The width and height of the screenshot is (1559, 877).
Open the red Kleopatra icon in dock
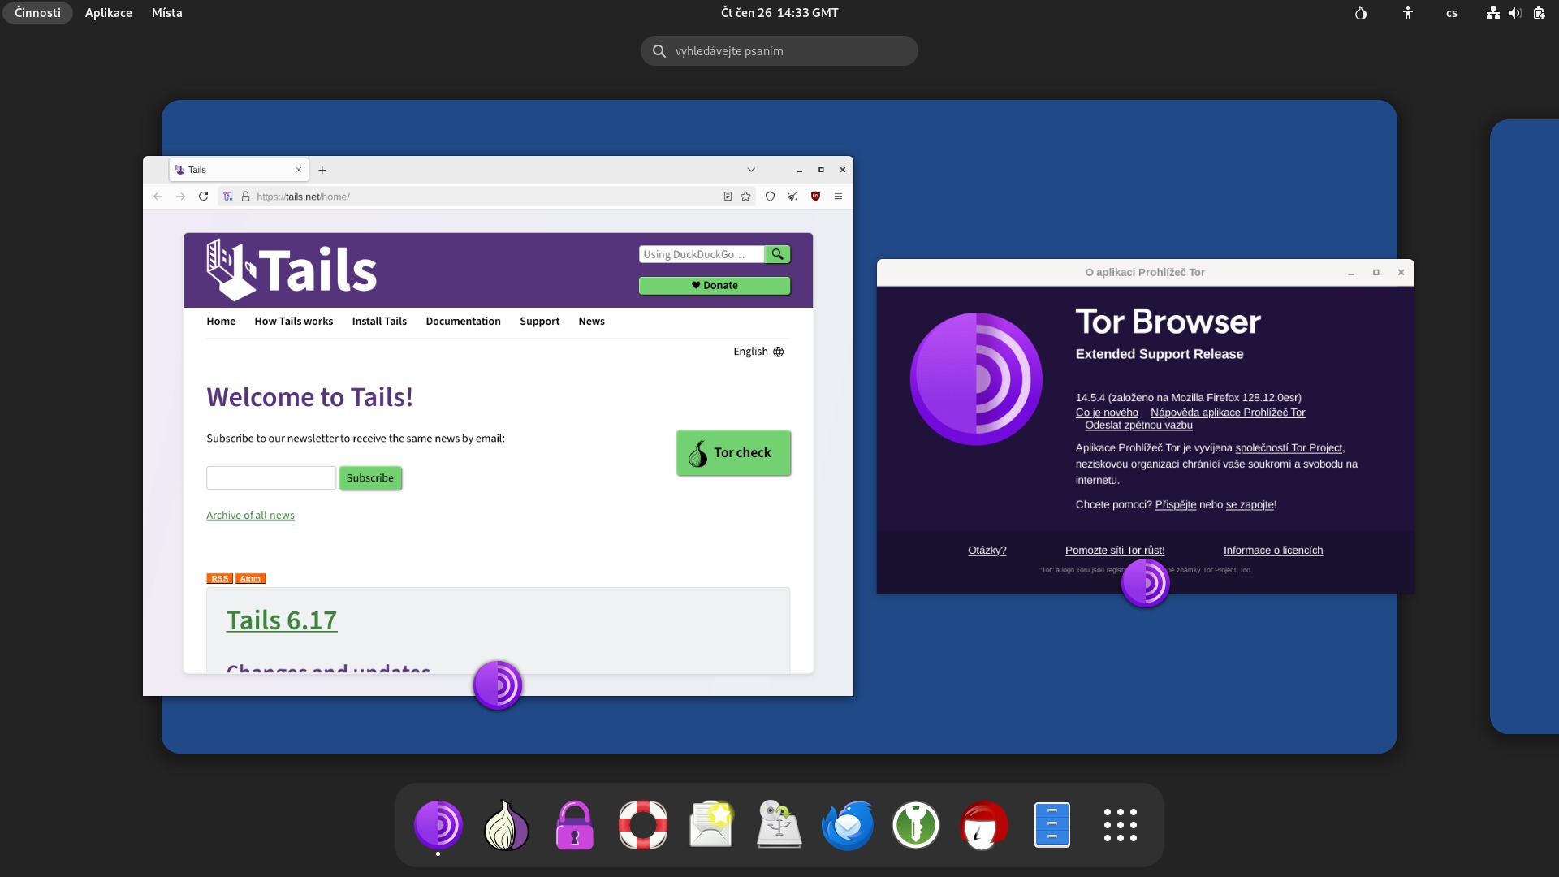984,825
